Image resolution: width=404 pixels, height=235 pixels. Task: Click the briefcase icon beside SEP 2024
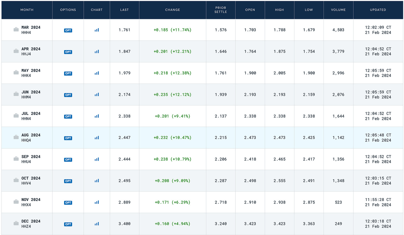[16, 159]
